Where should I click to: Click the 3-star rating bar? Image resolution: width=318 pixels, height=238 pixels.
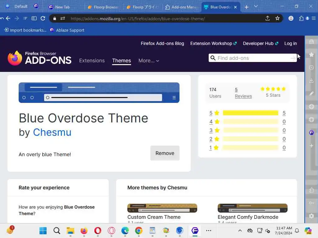(x=251, y=130)
